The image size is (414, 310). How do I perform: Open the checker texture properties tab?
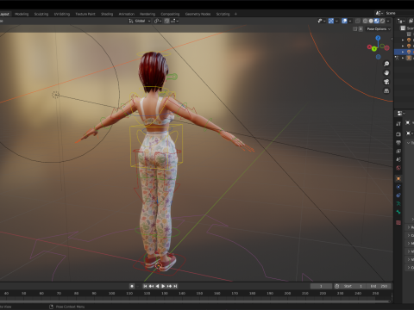(398, 222)
